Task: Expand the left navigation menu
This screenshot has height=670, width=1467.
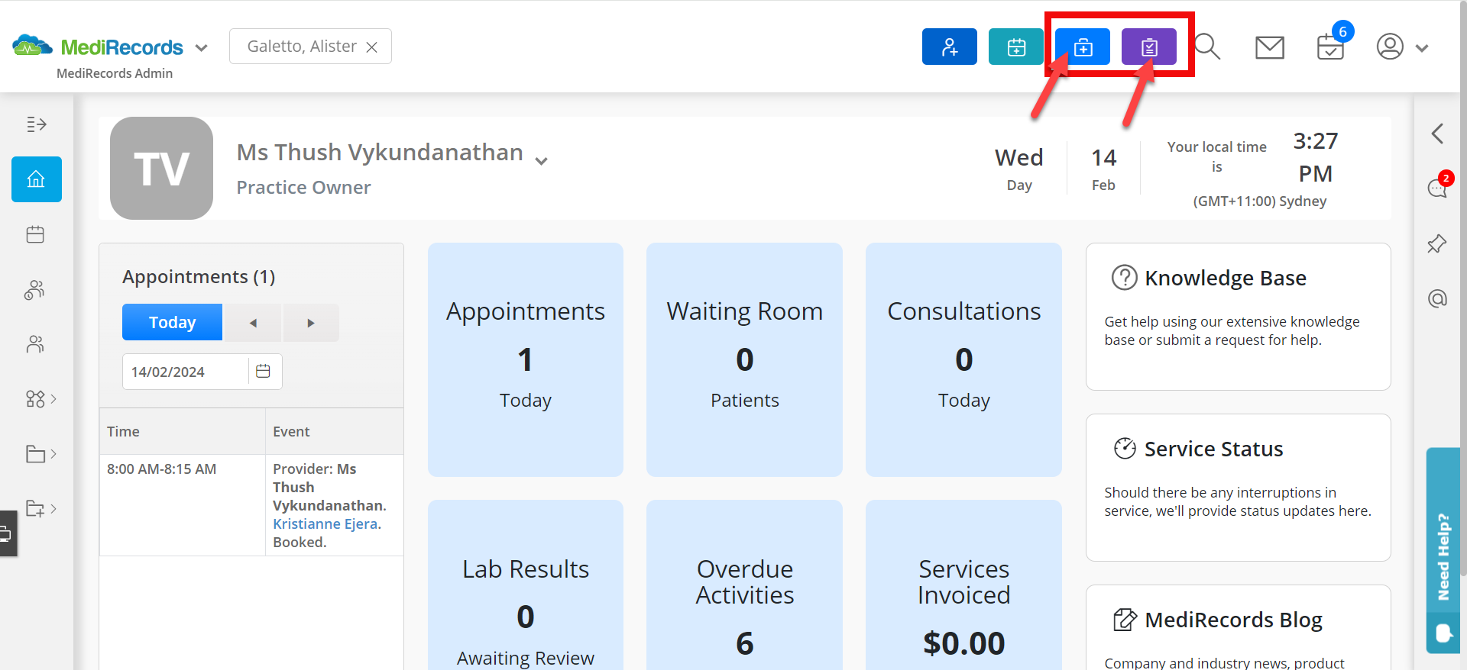Action: pyautogui.click(x=36, y=124)
